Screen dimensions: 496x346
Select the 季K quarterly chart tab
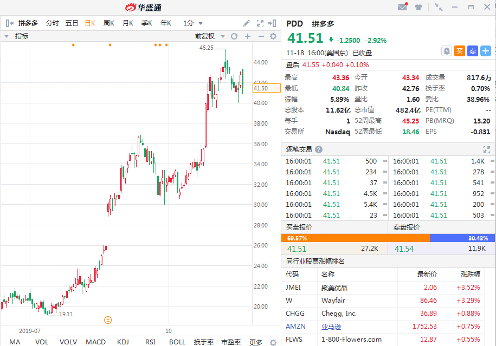(147, 23)
